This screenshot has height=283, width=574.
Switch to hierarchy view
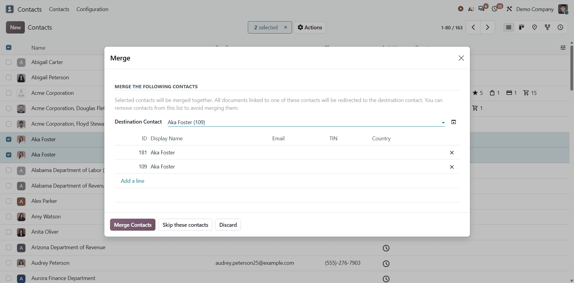point(547,27)
